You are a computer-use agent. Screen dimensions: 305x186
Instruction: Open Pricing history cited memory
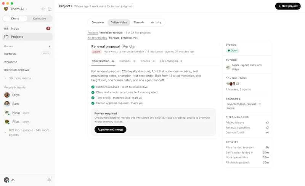247,122
